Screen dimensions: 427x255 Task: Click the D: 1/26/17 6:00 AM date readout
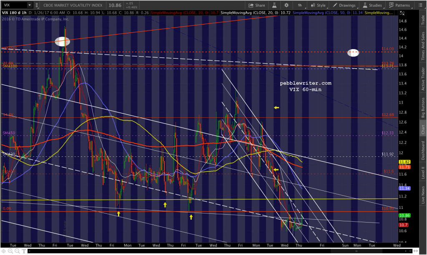pos(47,13)
